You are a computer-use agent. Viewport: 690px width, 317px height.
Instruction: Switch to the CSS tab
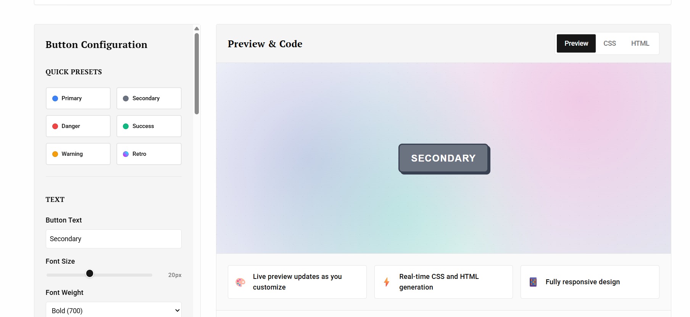[609, 43]
